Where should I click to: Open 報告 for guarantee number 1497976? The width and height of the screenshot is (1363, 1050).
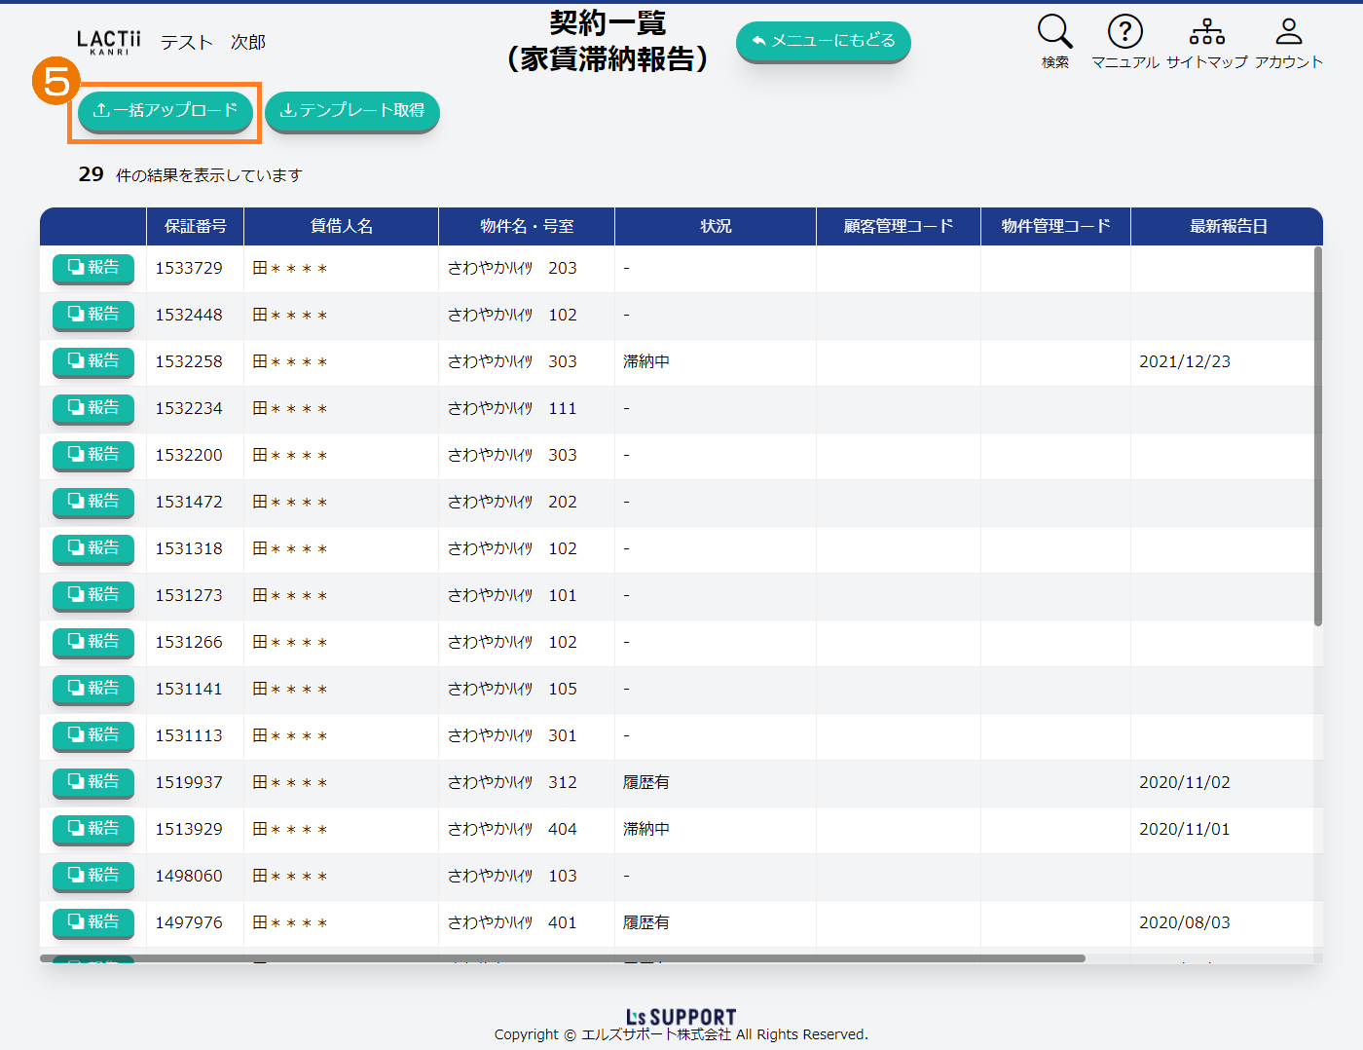93,922
